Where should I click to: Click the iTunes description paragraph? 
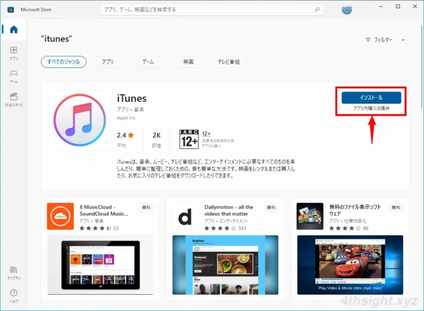(x=206, y=168)
